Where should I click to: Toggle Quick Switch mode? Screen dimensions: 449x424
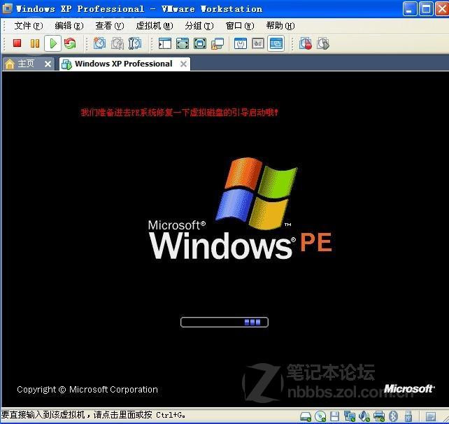point(200,43)
